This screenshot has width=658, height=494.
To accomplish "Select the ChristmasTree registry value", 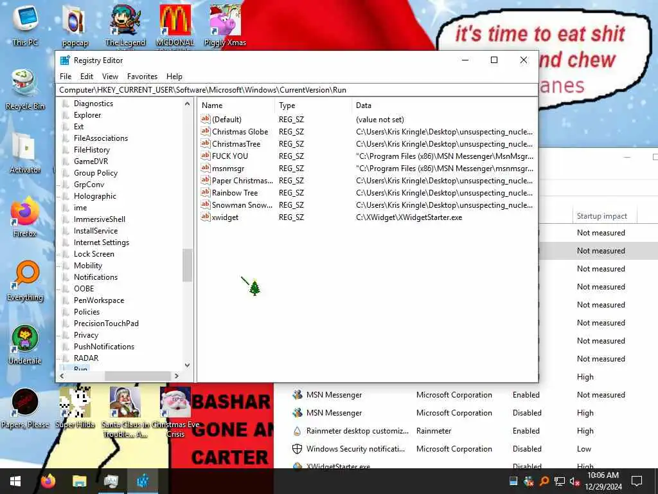I will tap(236, 144).
